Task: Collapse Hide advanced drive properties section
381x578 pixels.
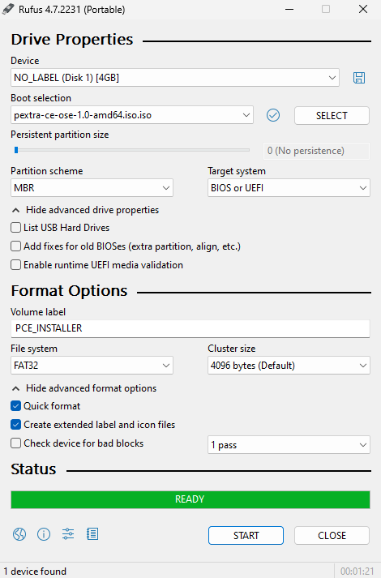Action: pos(85,210)
